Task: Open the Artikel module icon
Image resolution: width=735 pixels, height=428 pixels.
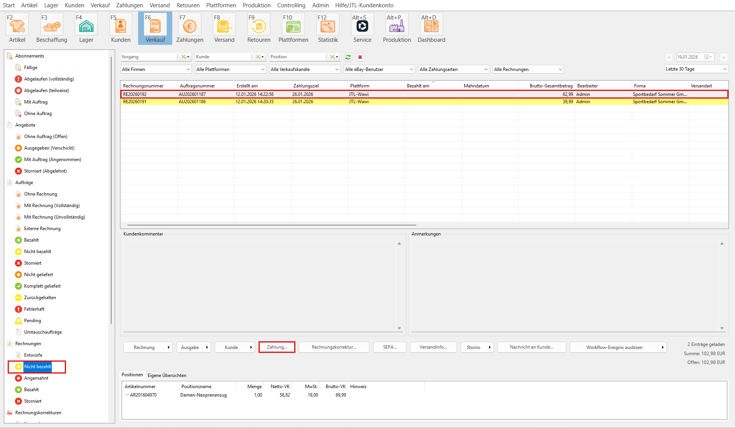Action: (17, 26)
